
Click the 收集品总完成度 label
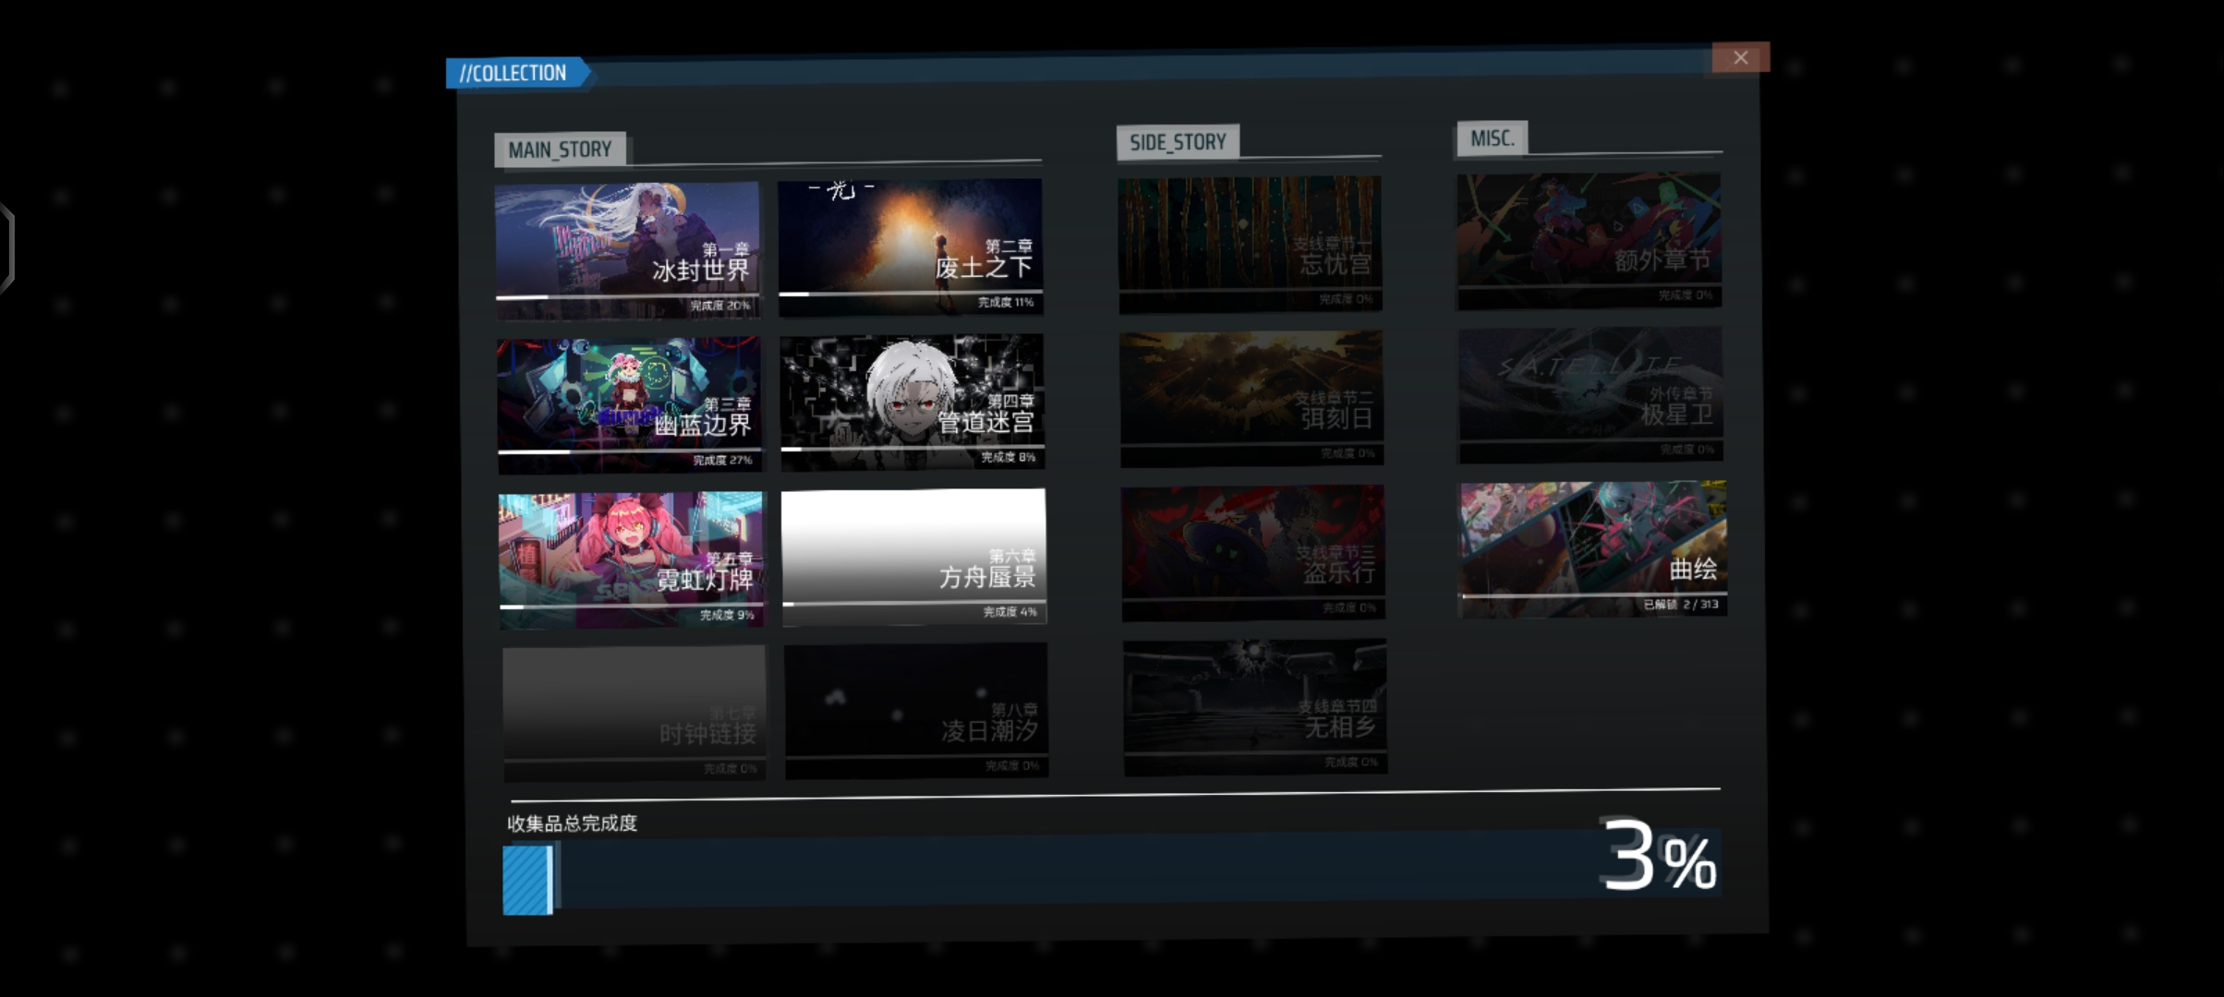coord(573,823)
